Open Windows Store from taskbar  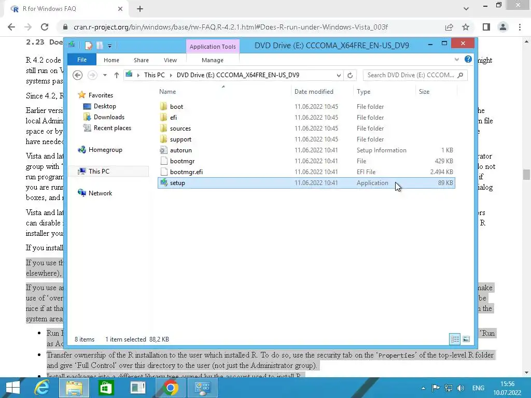point(106,388)
